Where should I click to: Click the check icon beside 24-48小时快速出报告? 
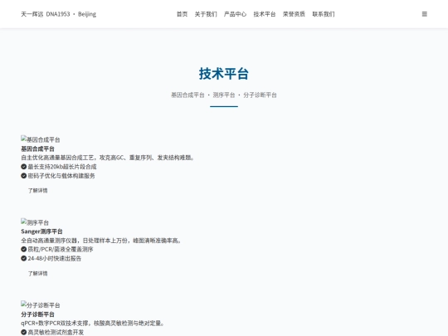pyautogui.click(x=24, y=258)
